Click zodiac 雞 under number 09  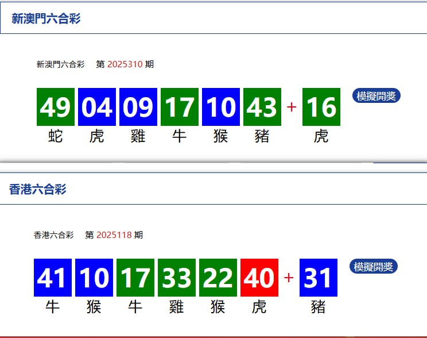(x=138, y=136)
